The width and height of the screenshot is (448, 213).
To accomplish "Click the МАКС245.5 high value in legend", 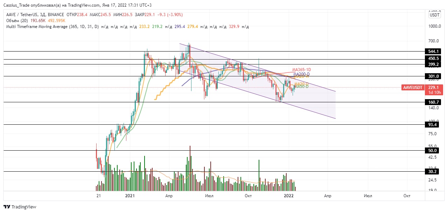I will (x=100, y=15).
